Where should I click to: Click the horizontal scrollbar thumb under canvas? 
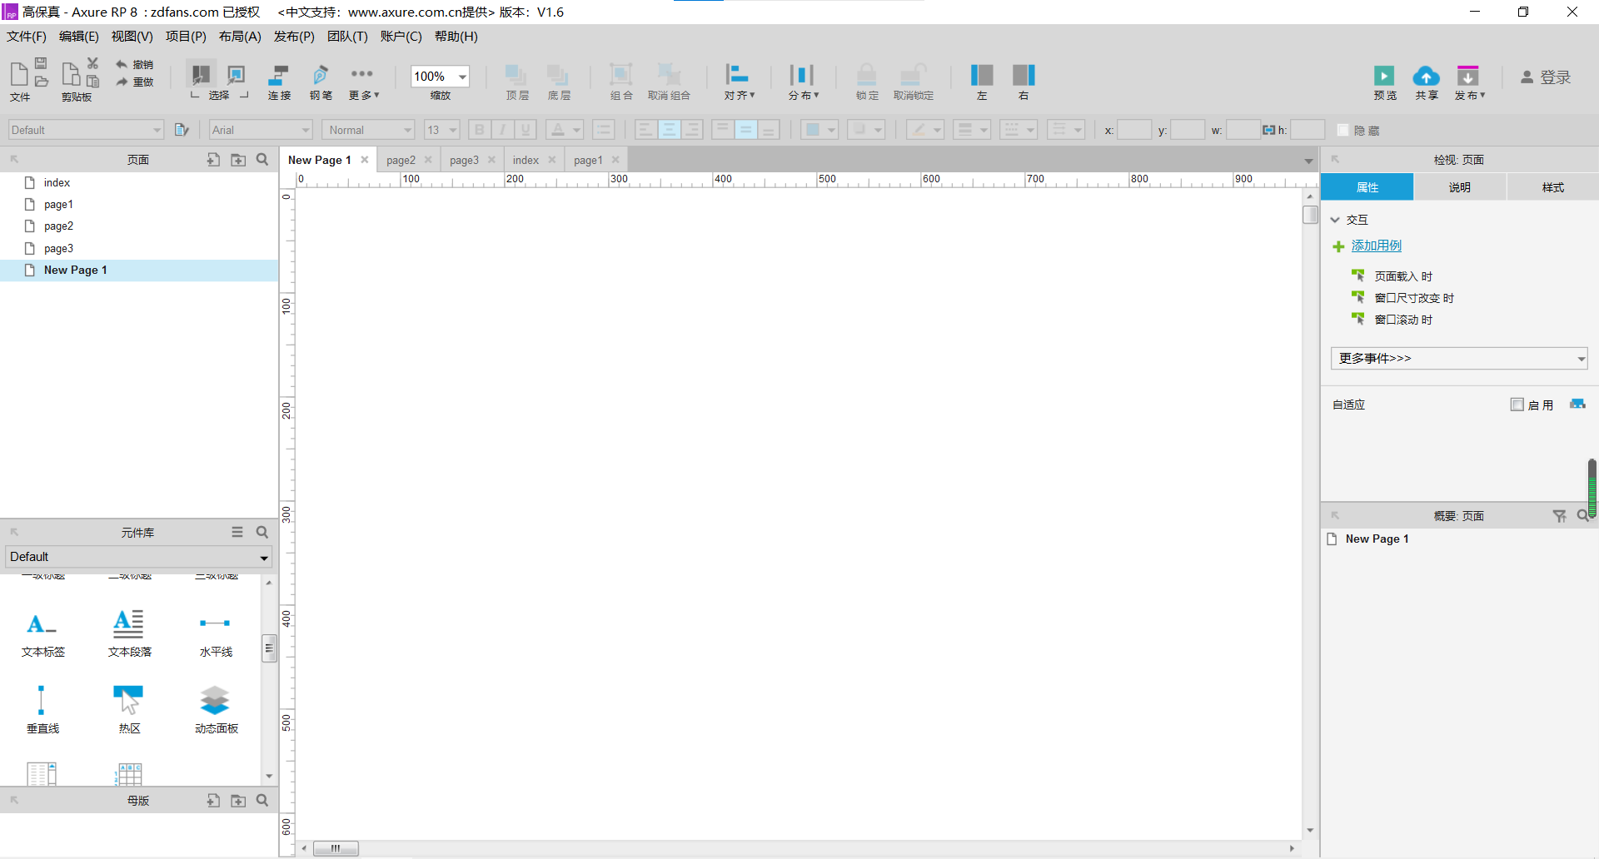[336, 848]
